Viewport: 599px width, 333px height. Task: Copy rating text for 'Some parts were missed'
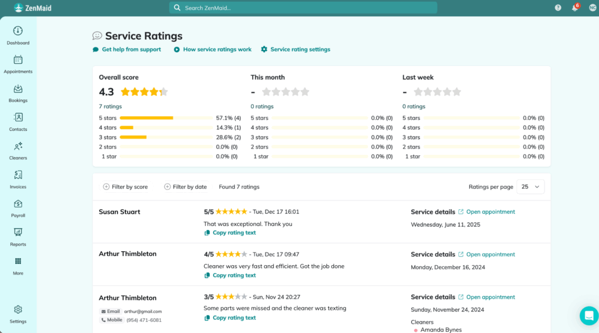(x=234, y=318)
